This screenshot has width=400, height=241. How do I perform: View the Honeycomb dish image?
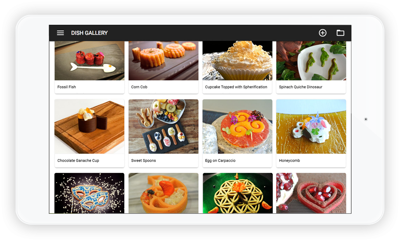tap(311, 126)
